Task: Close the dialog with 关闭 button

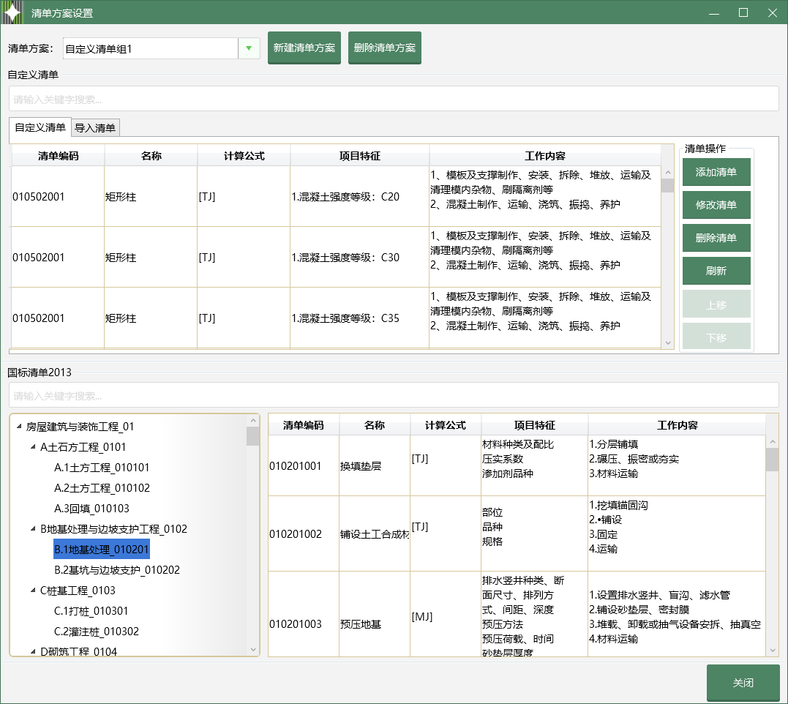Action: pyautogui.click(x=743, y=682)
